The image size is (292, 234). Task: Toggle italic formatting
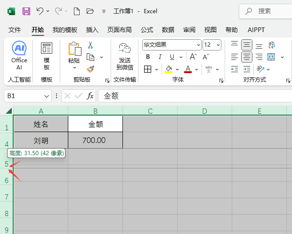coord(160,57)
